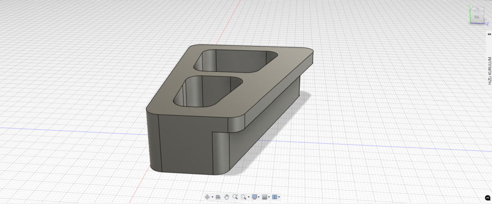Click the Zoom Window / Fit icon
Image resolution: width=492 pixels, height=204 pixels.
tap(244, 197)
